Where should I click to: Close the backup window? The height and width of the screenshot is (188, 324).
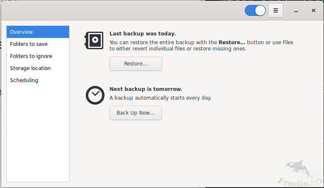(x=313, y=10)
